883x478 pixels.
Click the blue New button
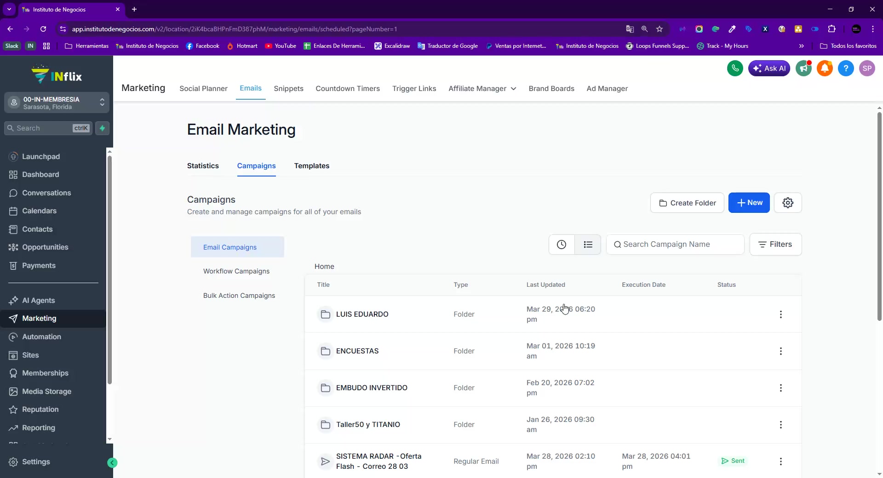pos(749,203)
